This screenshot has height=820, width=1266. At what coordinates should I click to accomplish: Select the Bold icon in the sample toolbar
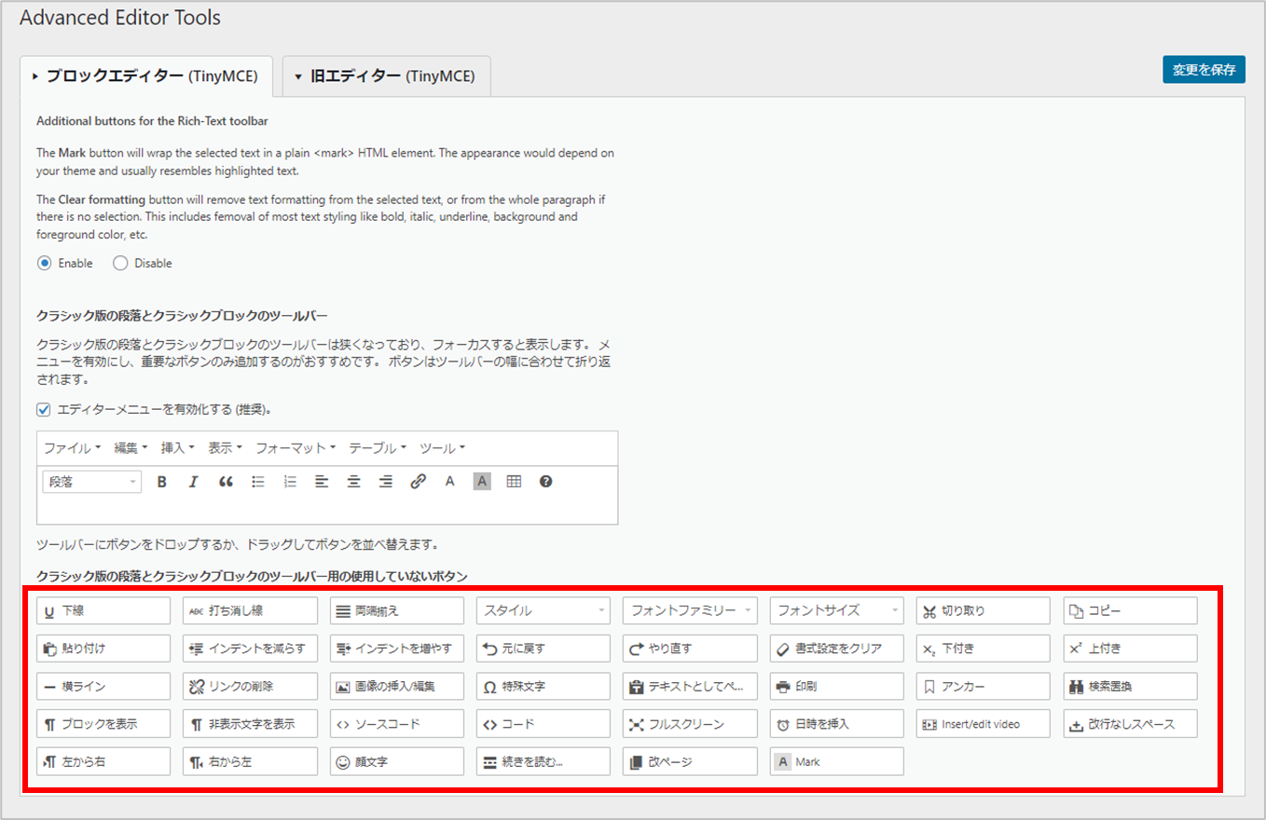click(x=162, y=481)
